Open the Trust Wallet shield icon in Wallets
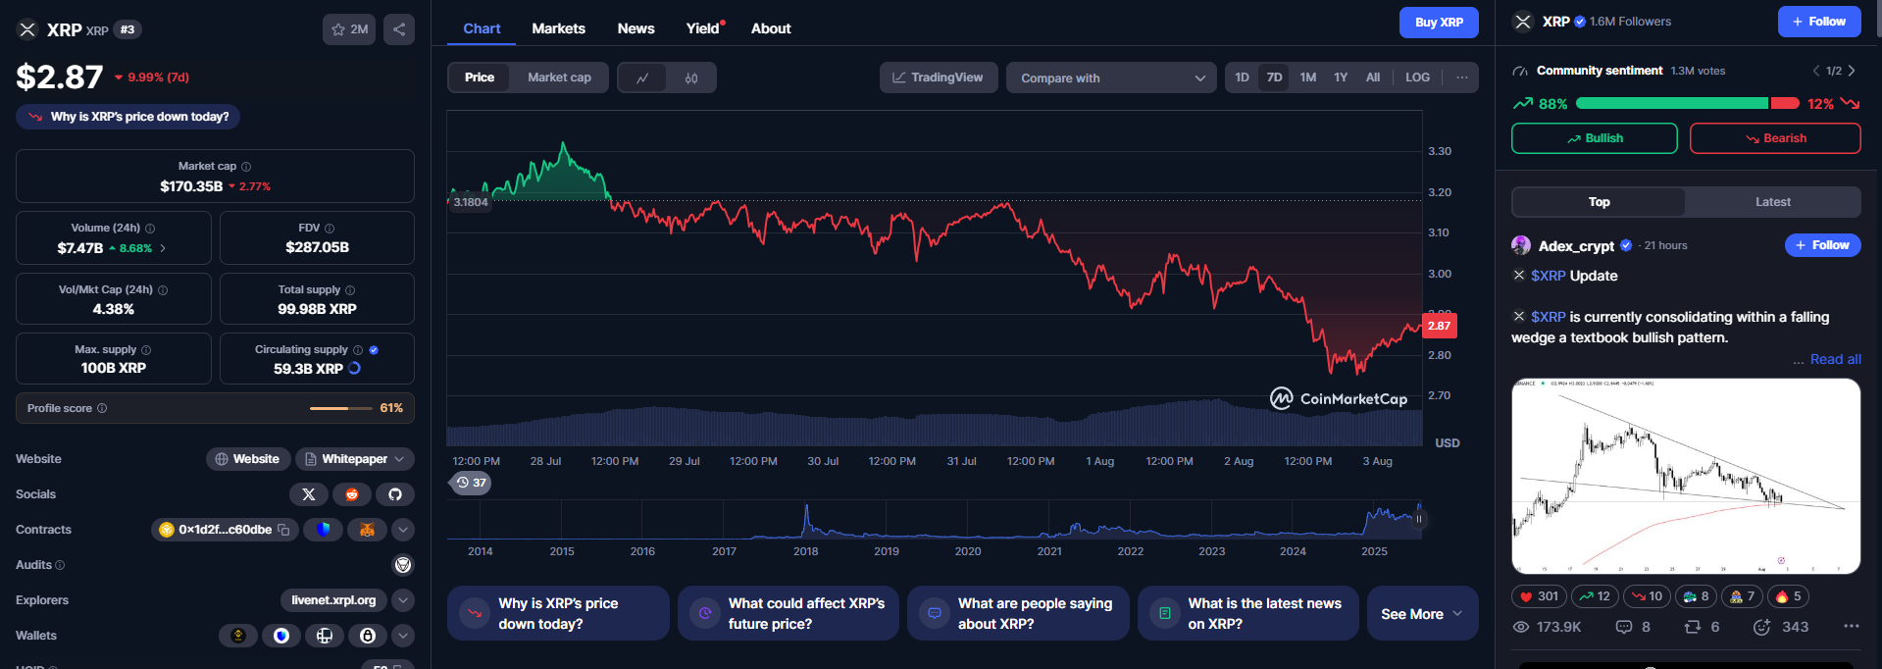The height and width of the screenshot is (669, 1882). click(281, 636)
